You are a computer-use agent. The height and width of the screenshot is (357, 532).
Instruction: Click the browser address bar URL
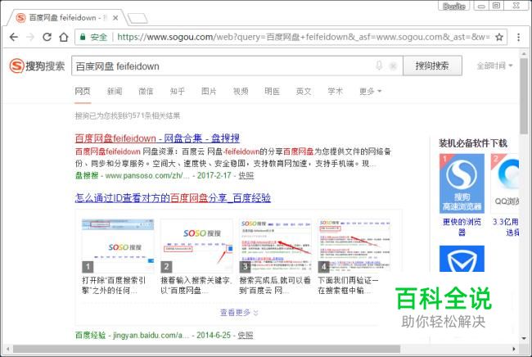(x=303, y=37)
